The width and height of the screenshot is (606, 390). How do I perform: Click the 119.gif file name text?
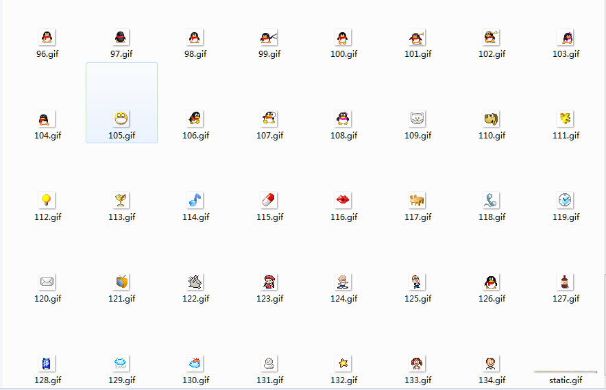566,217
